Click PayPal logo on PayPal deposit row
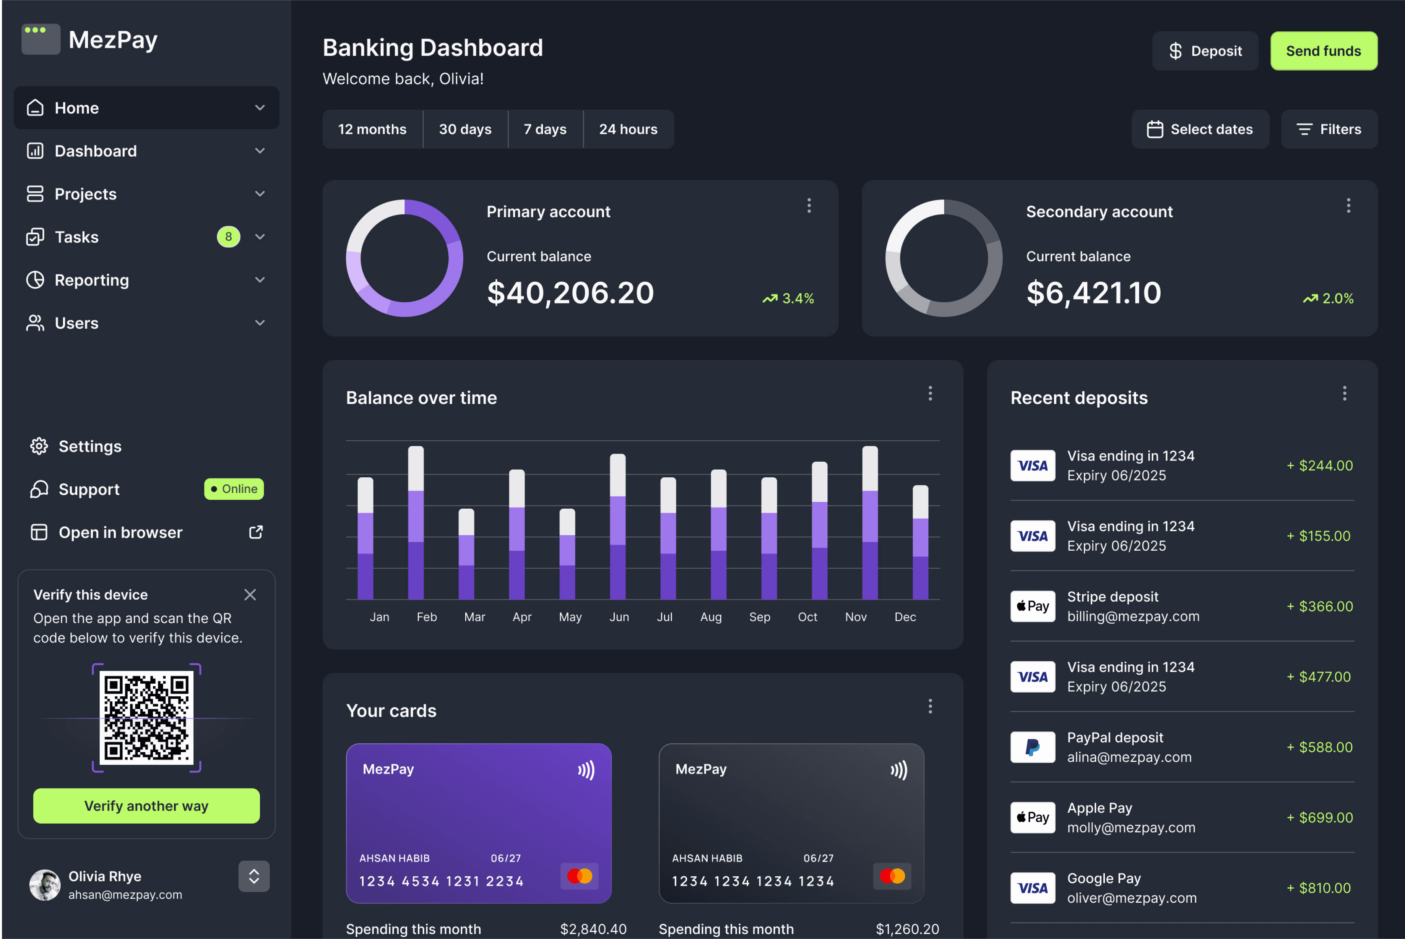Viewport: 1405px width, 939px height. pos(1033,748)
